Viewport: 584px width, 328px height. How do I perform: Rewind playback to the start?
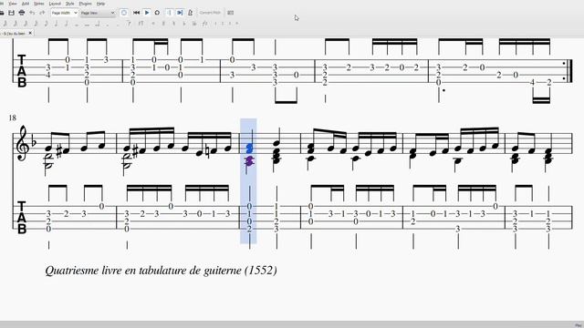tap(136, 13)
